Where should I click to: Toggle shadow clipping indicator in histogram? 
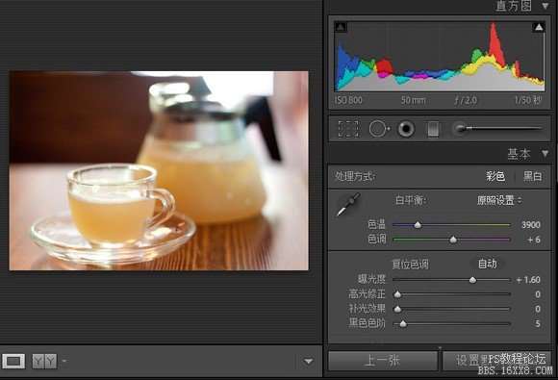[341, 27]
